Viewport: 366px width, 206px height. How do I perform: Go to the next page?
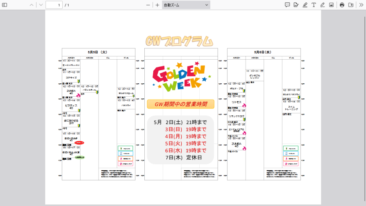tap(41, 5)
